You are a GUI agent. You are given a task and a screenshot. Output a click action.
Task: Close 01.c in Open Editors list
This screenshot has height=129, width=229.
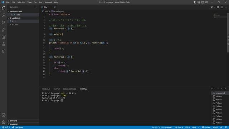coord(12,15)
